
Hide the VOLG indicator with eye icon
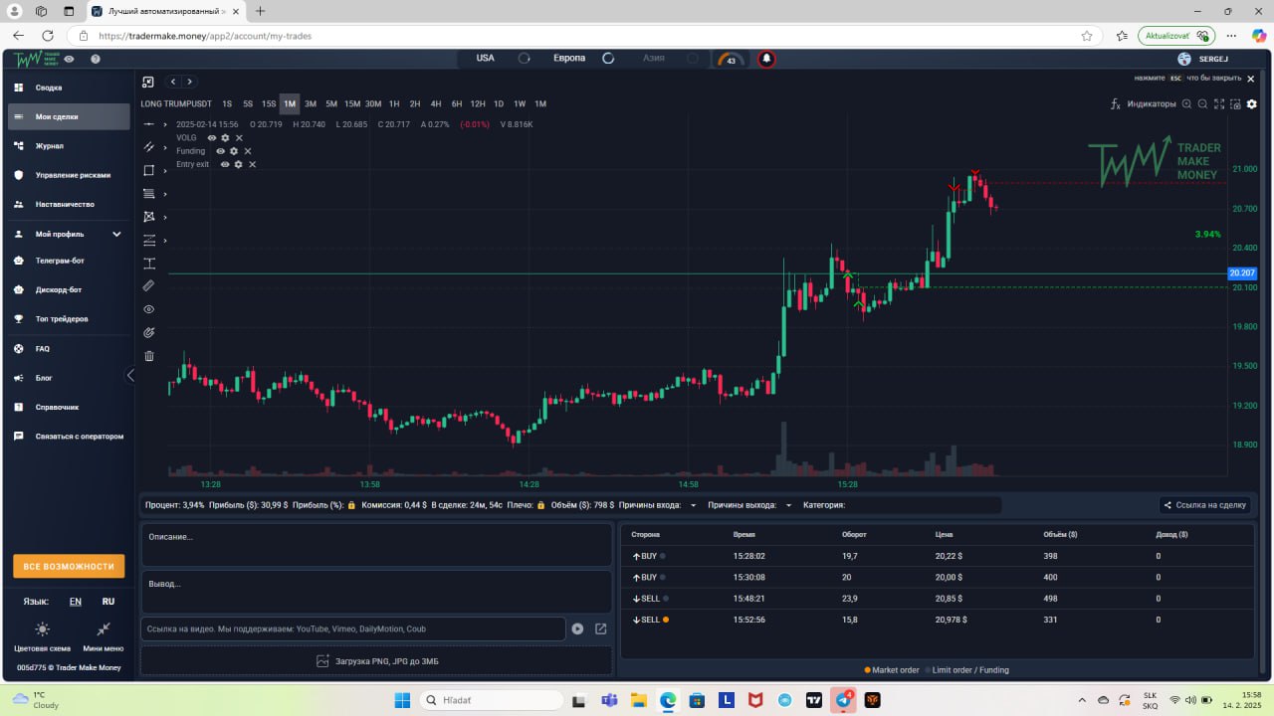[x=212, y=138]
